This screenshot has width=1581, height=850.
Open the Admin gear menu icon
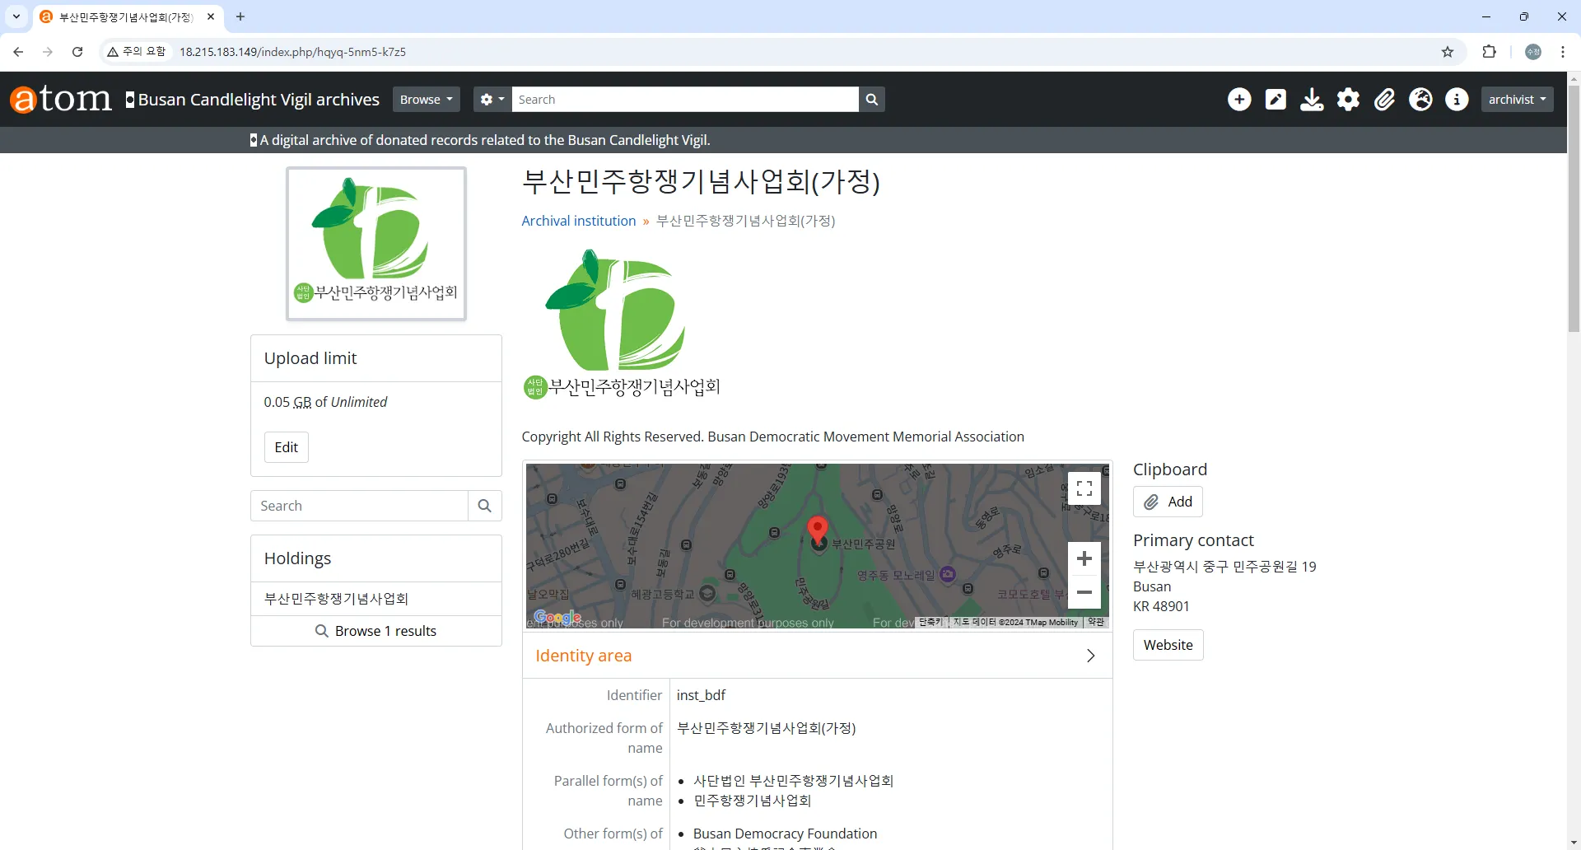pos(1348,100)
